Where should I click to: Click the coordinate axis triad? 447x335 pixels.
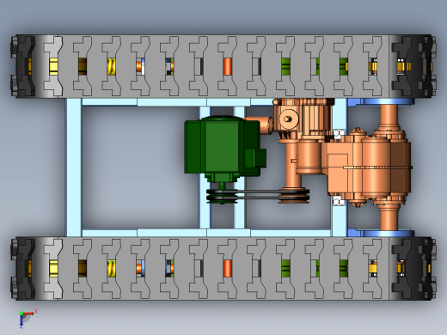point(28,318)
